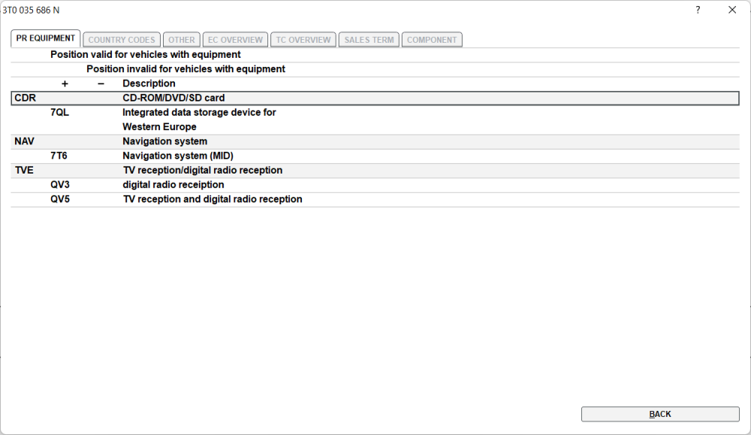Open the TC OVERVIEW tab
751x435 pixels.
coord(303,40)
